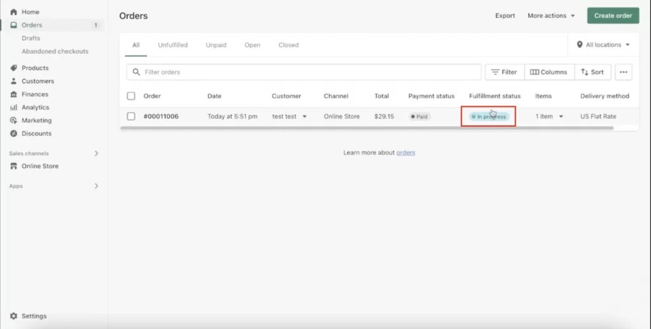
Task: Expand the Sales channels section chevron
Action: (97, 153)
